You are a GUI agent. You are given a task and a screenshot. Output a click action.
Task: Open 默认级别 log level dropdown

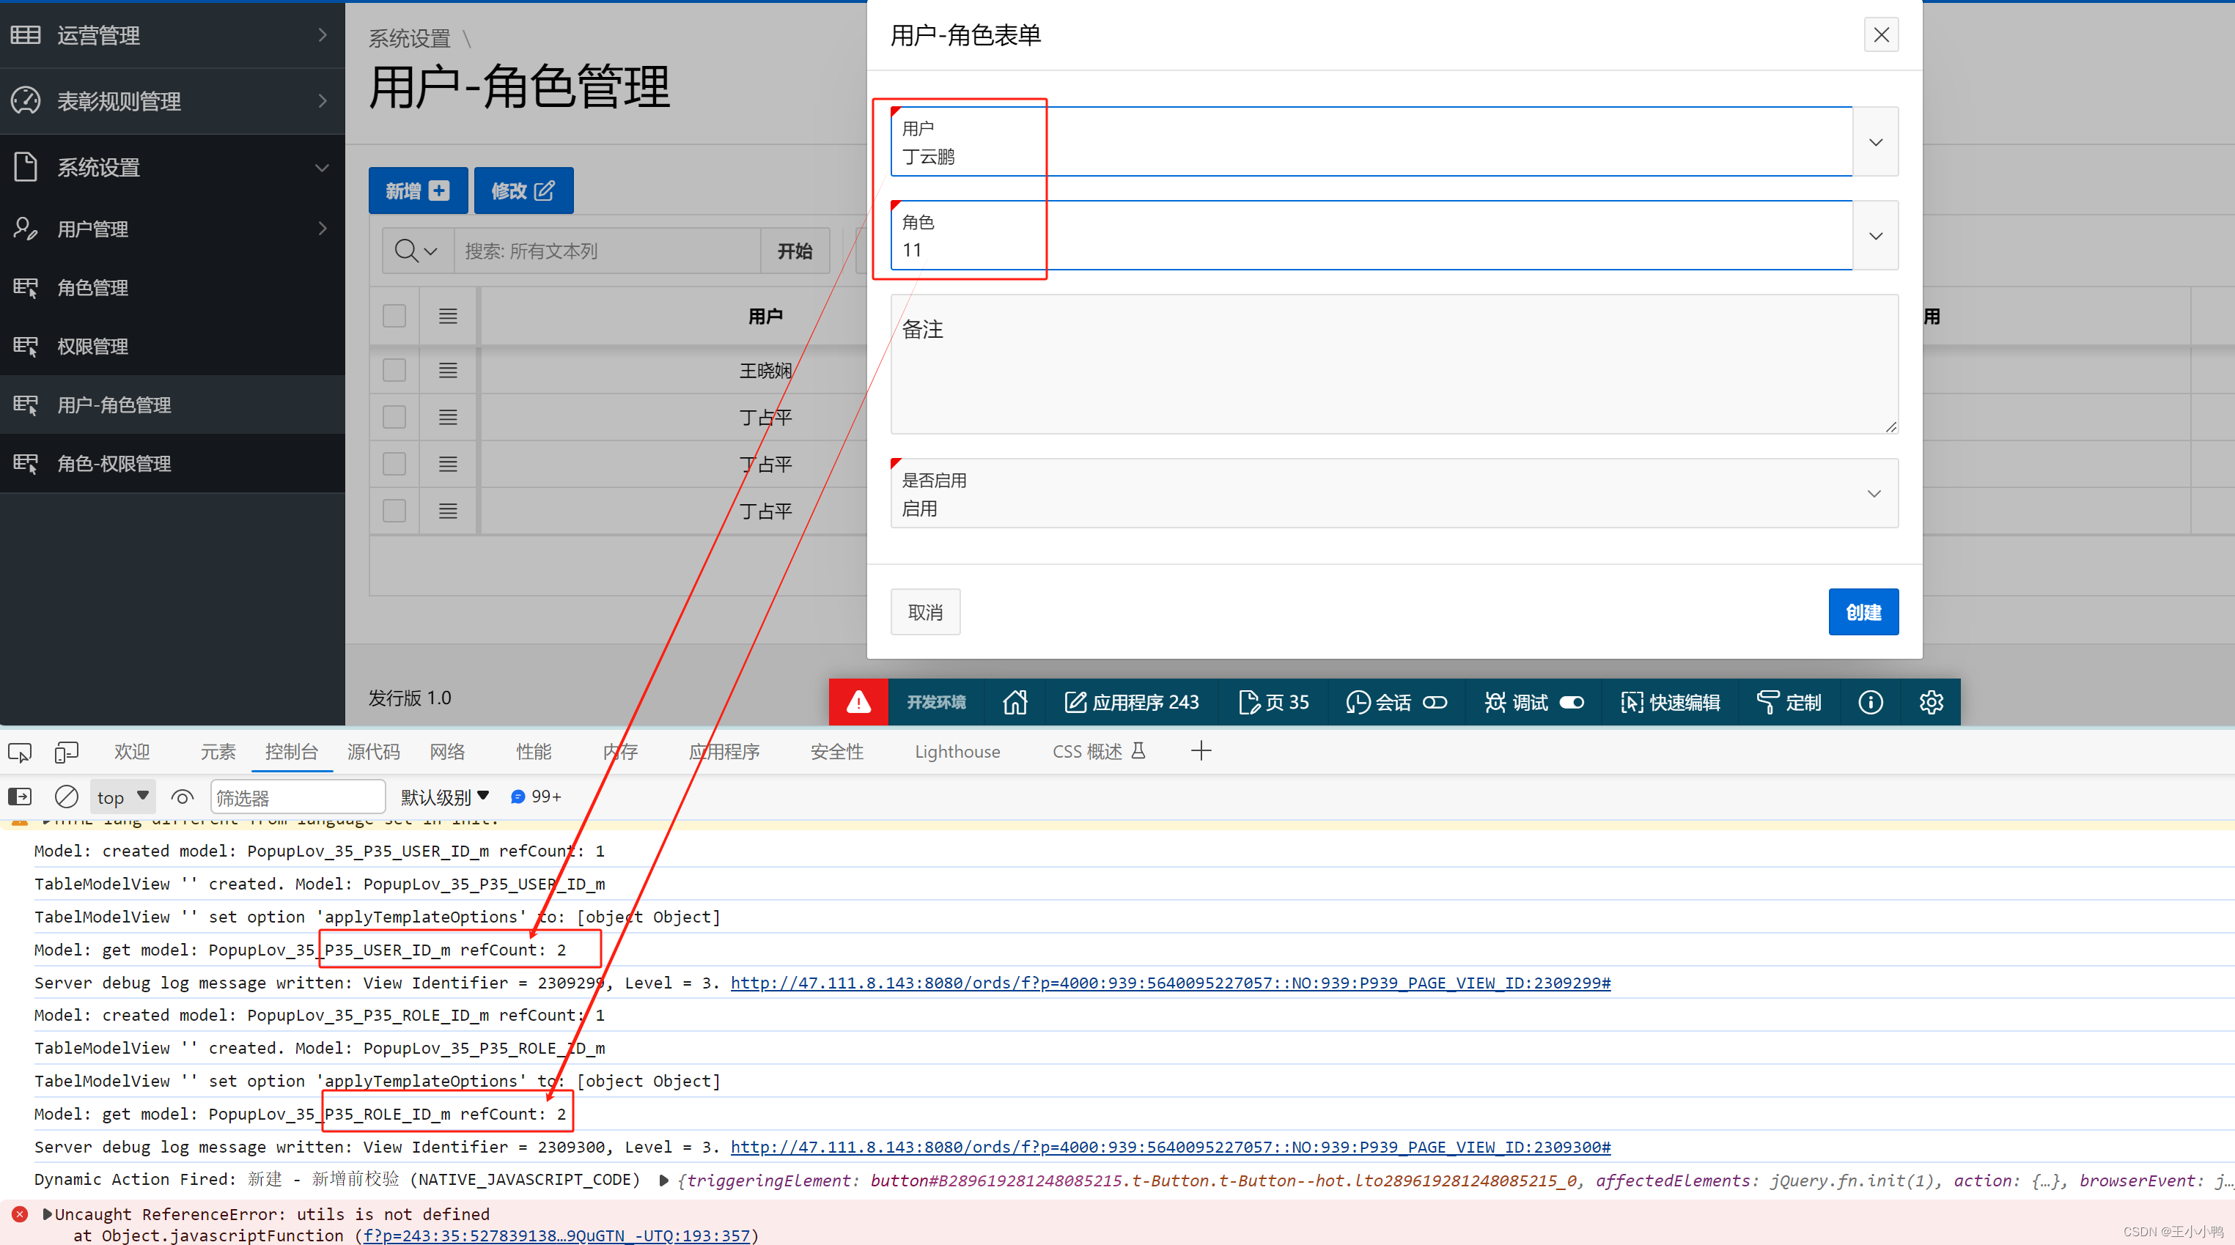(x=445, y=797)
